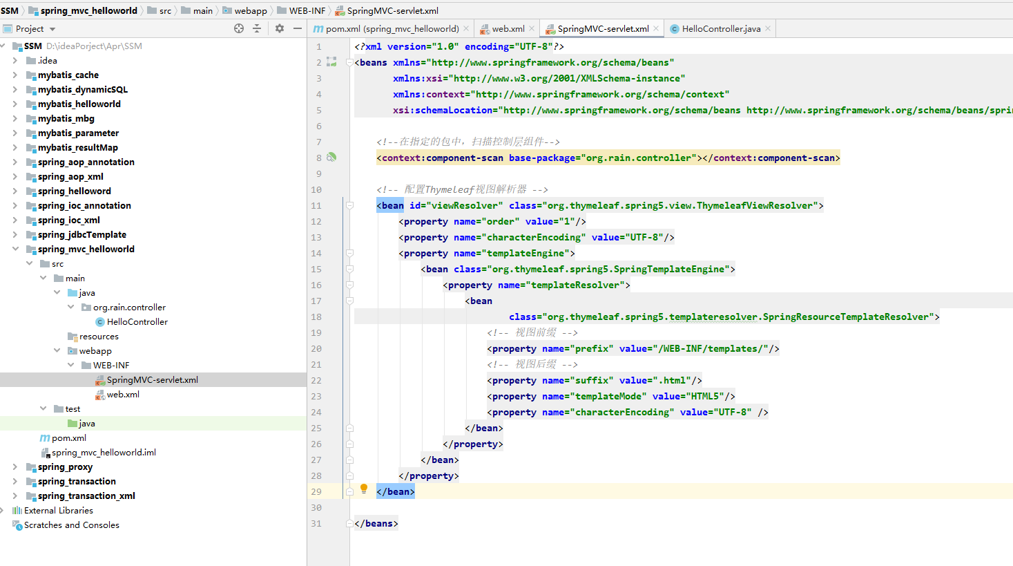Fold templateEngine property at line 14

click(x=349, y=253)
